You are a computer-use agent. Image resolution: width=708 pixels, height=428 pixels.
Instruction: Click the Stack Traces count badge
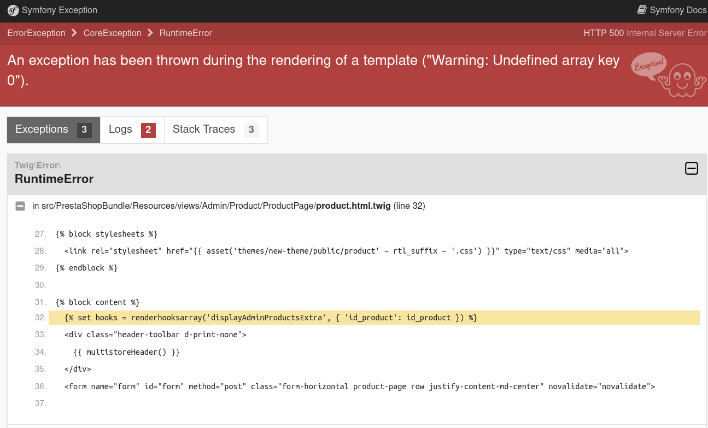pyautogui.click(x=251, y=130)
